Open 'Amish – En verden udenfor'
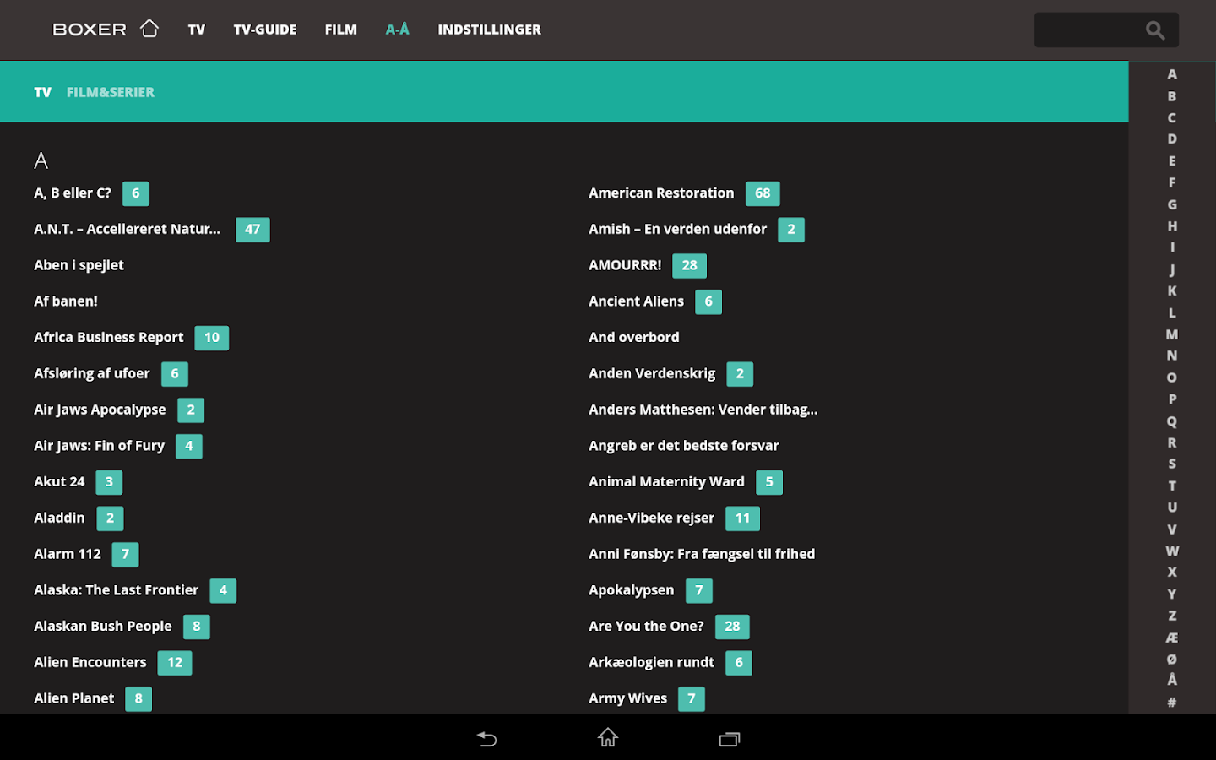This screenshot has height=760, width=1216. [678, 230]
